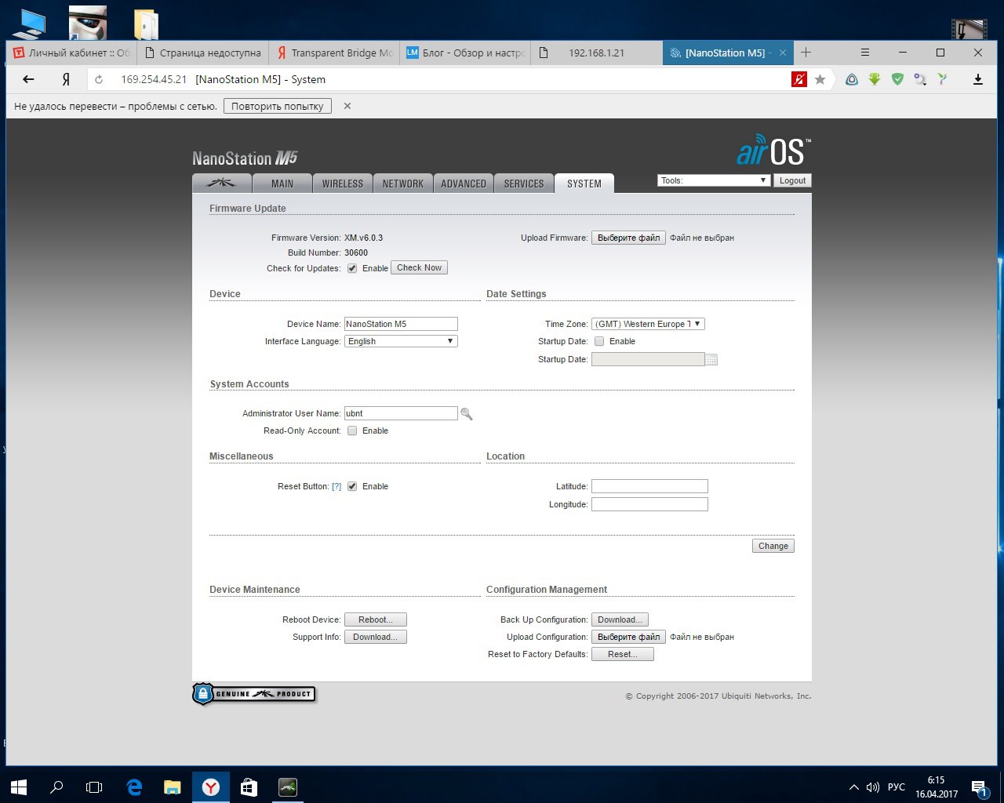This screenshot has height=803, width=1004.
Task: Open the Ubiquiti logo tab
Action: [x=222, y=183]
